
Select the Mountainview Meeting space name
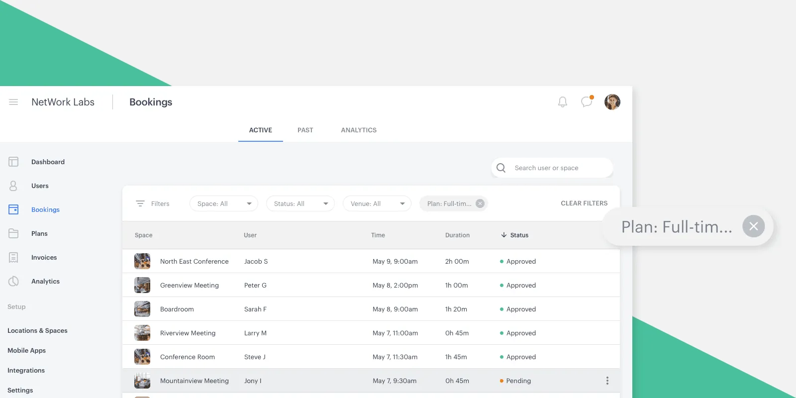[x=195, y=381]
